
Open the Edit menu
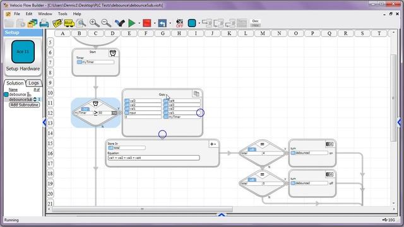pos(29,14)
